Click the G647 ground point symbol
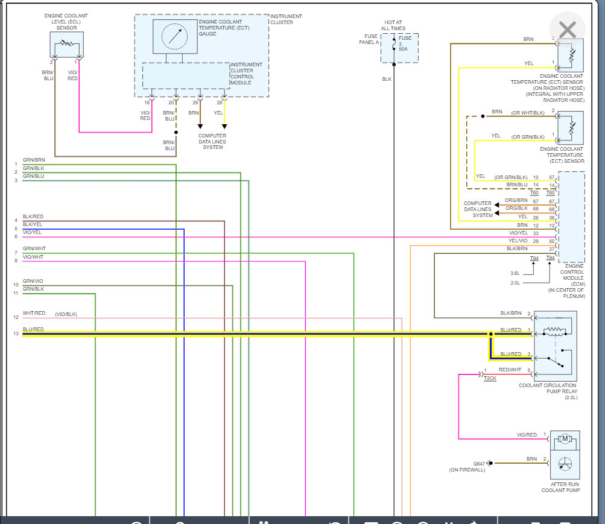The width and height of the screenshot is (605, 524). [x=490, y=462]
